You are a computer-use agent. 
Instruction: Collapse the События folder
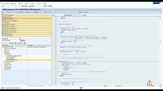(x=4, y=54)
